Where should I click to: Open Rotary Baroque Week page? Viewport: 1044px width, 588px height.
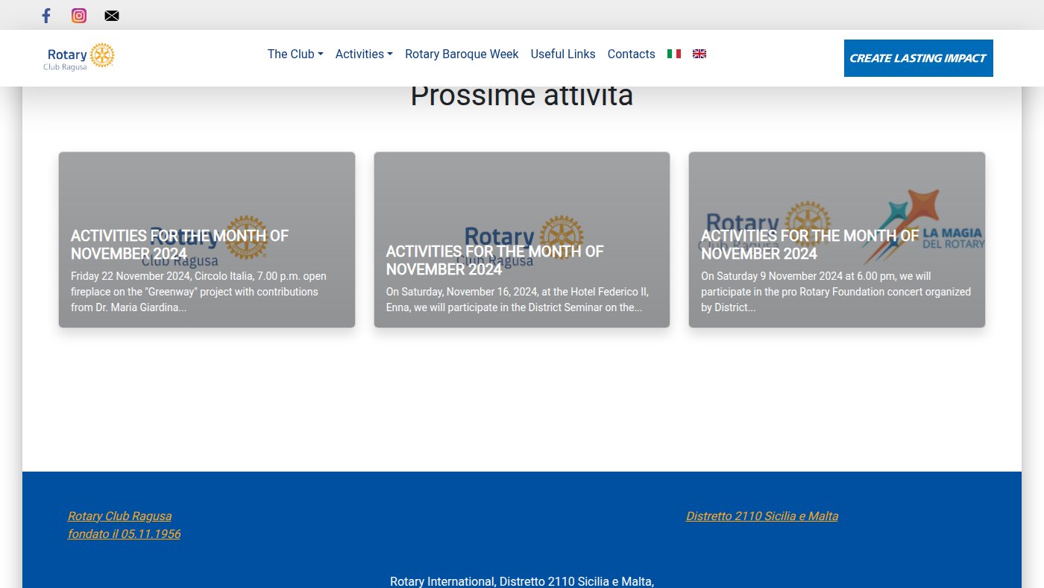(x=462, y=54)
